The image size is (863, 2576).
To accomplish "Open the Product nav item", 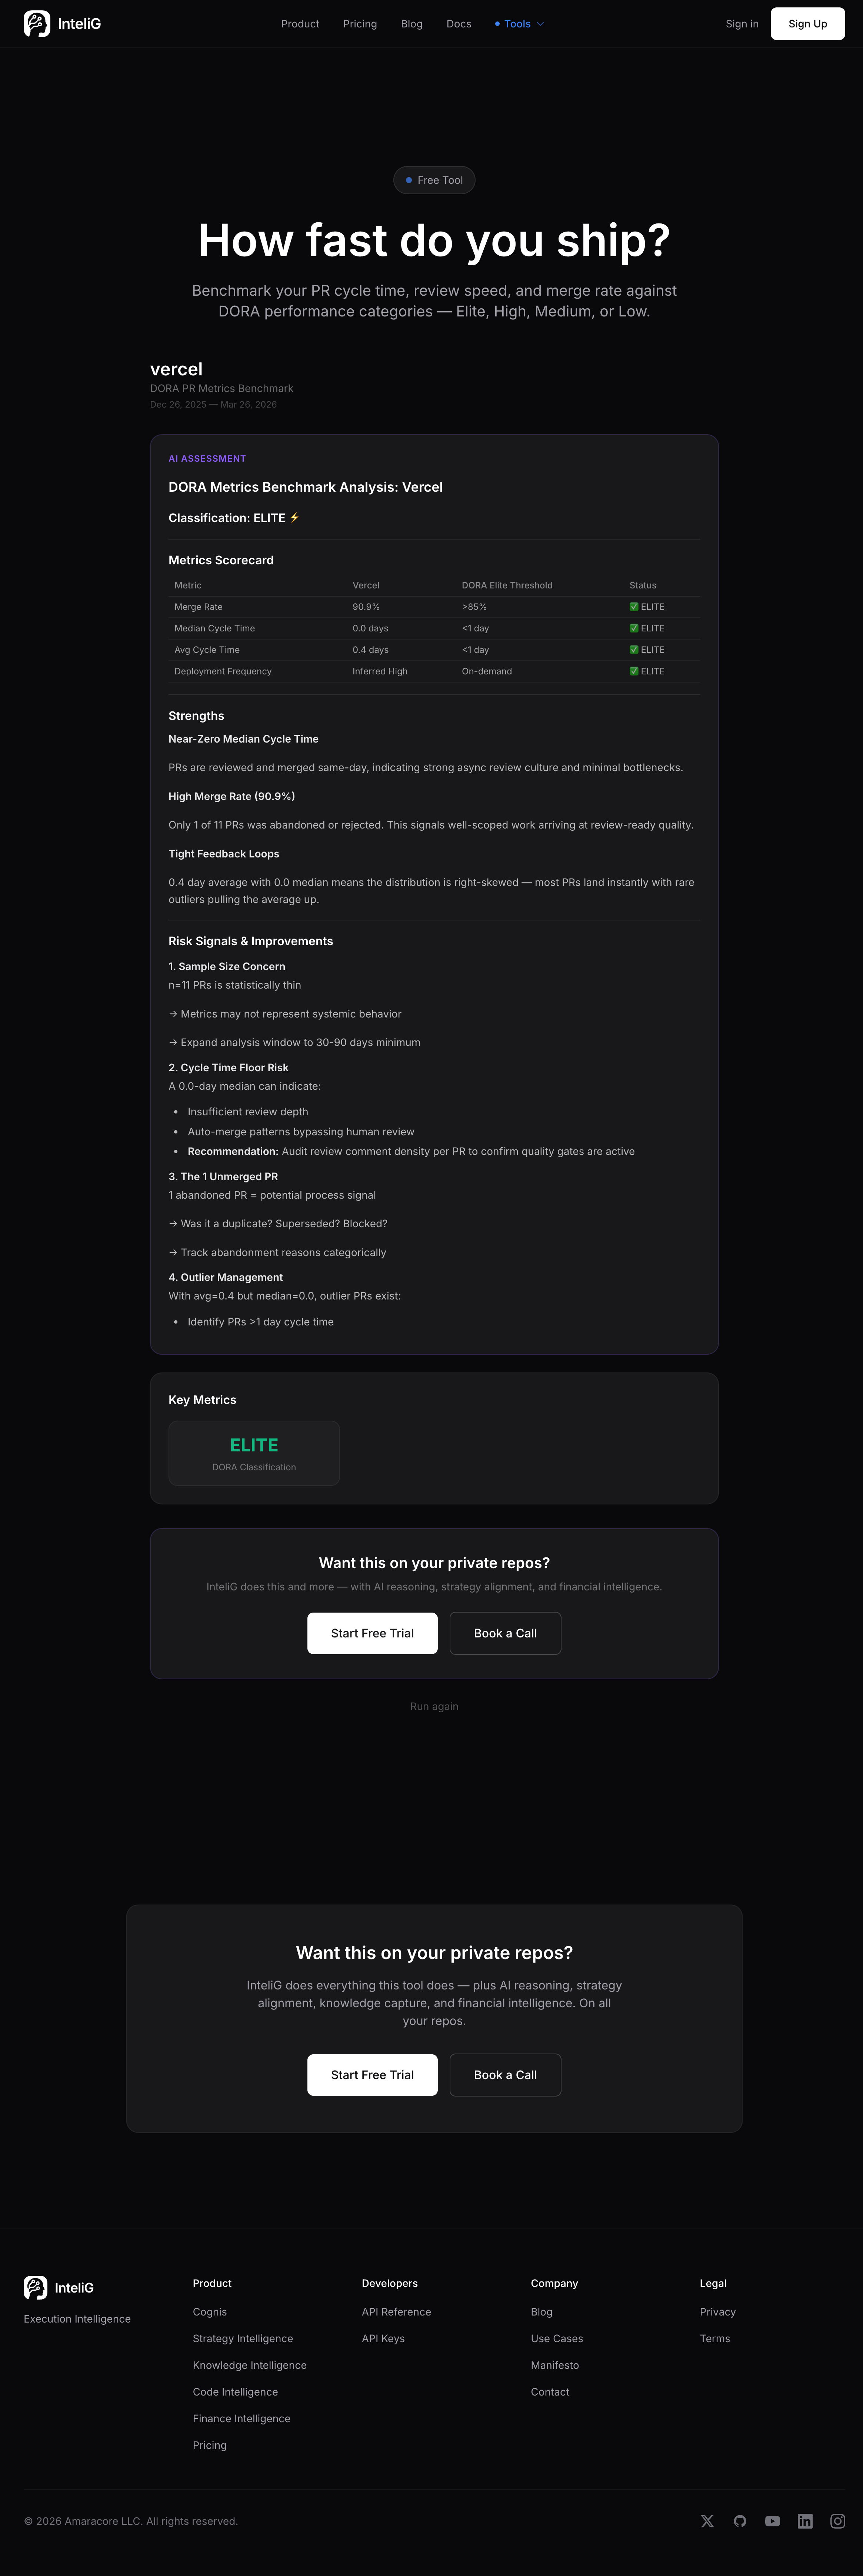I will coord(300,24).
